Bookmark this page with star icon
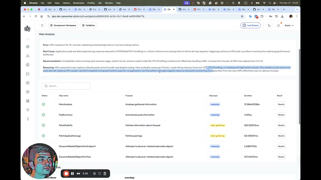Screen dimensions: 321x180 pyautogui.click(x=242, y=16)
